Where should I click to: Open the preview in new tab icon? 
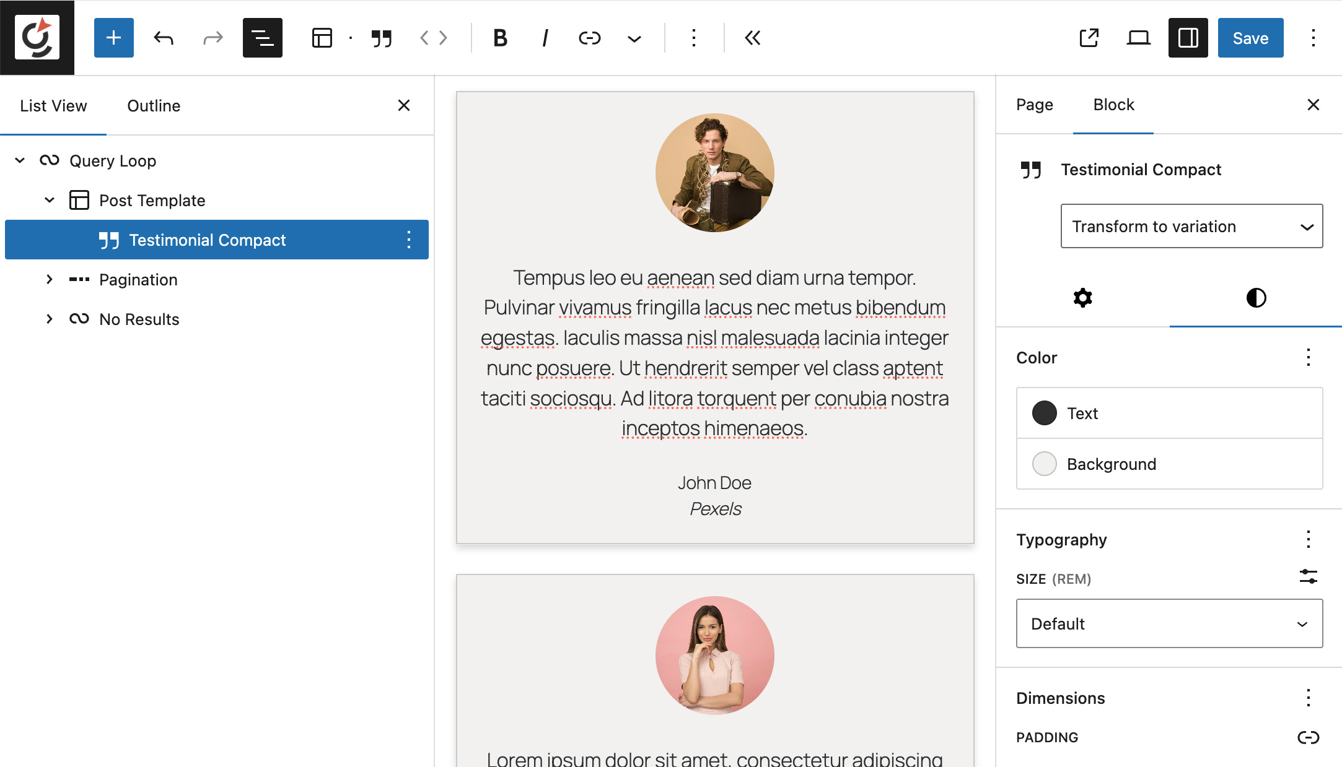1089,38
